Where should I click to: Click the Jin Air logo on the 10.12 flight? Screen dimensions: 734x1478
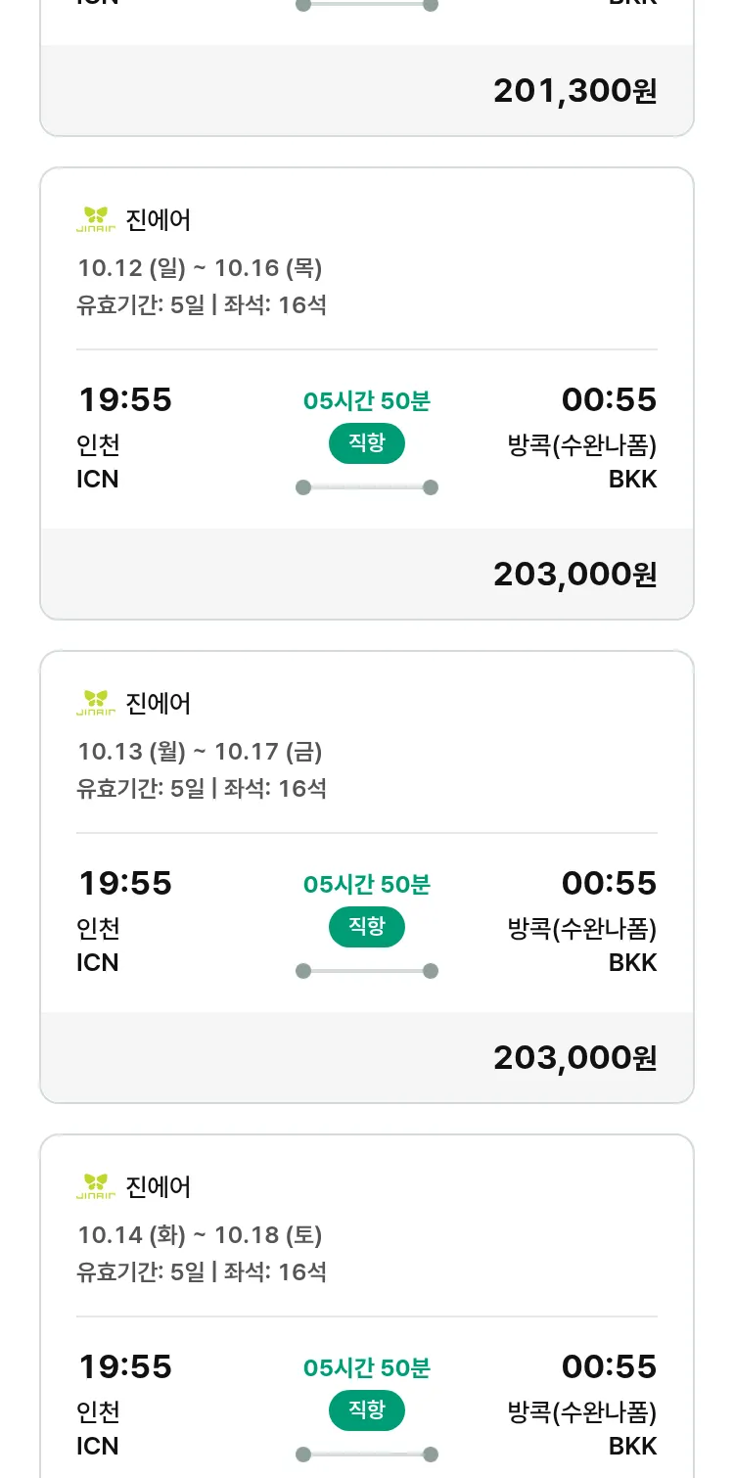[96, 219]
